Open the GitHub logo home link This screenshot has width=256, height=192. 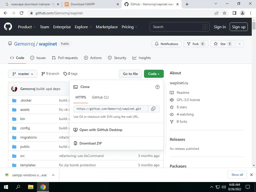pyautogui.click(x=8, y=27)
